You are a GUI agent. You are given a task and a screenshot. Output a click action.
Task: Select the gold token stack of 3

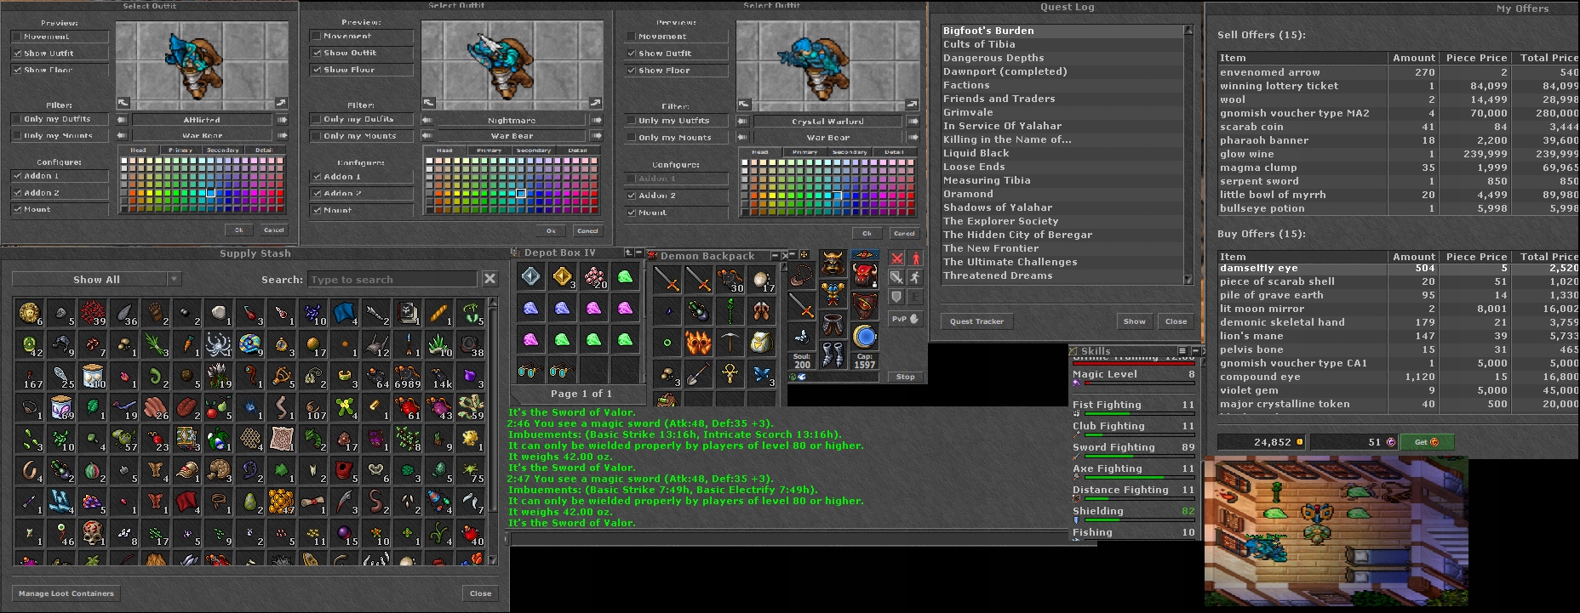coord(562,276)
